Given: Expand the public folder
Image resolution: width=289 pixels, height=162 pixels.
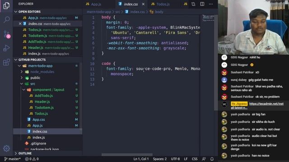Looking at the screenshot, I should tap(35, 78).
